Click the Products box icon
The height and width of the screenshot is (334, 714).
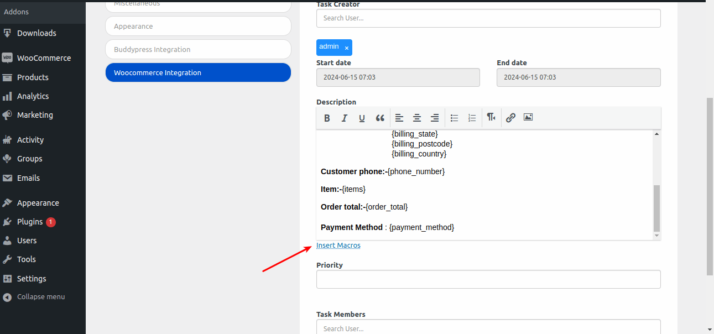point(7,77)
